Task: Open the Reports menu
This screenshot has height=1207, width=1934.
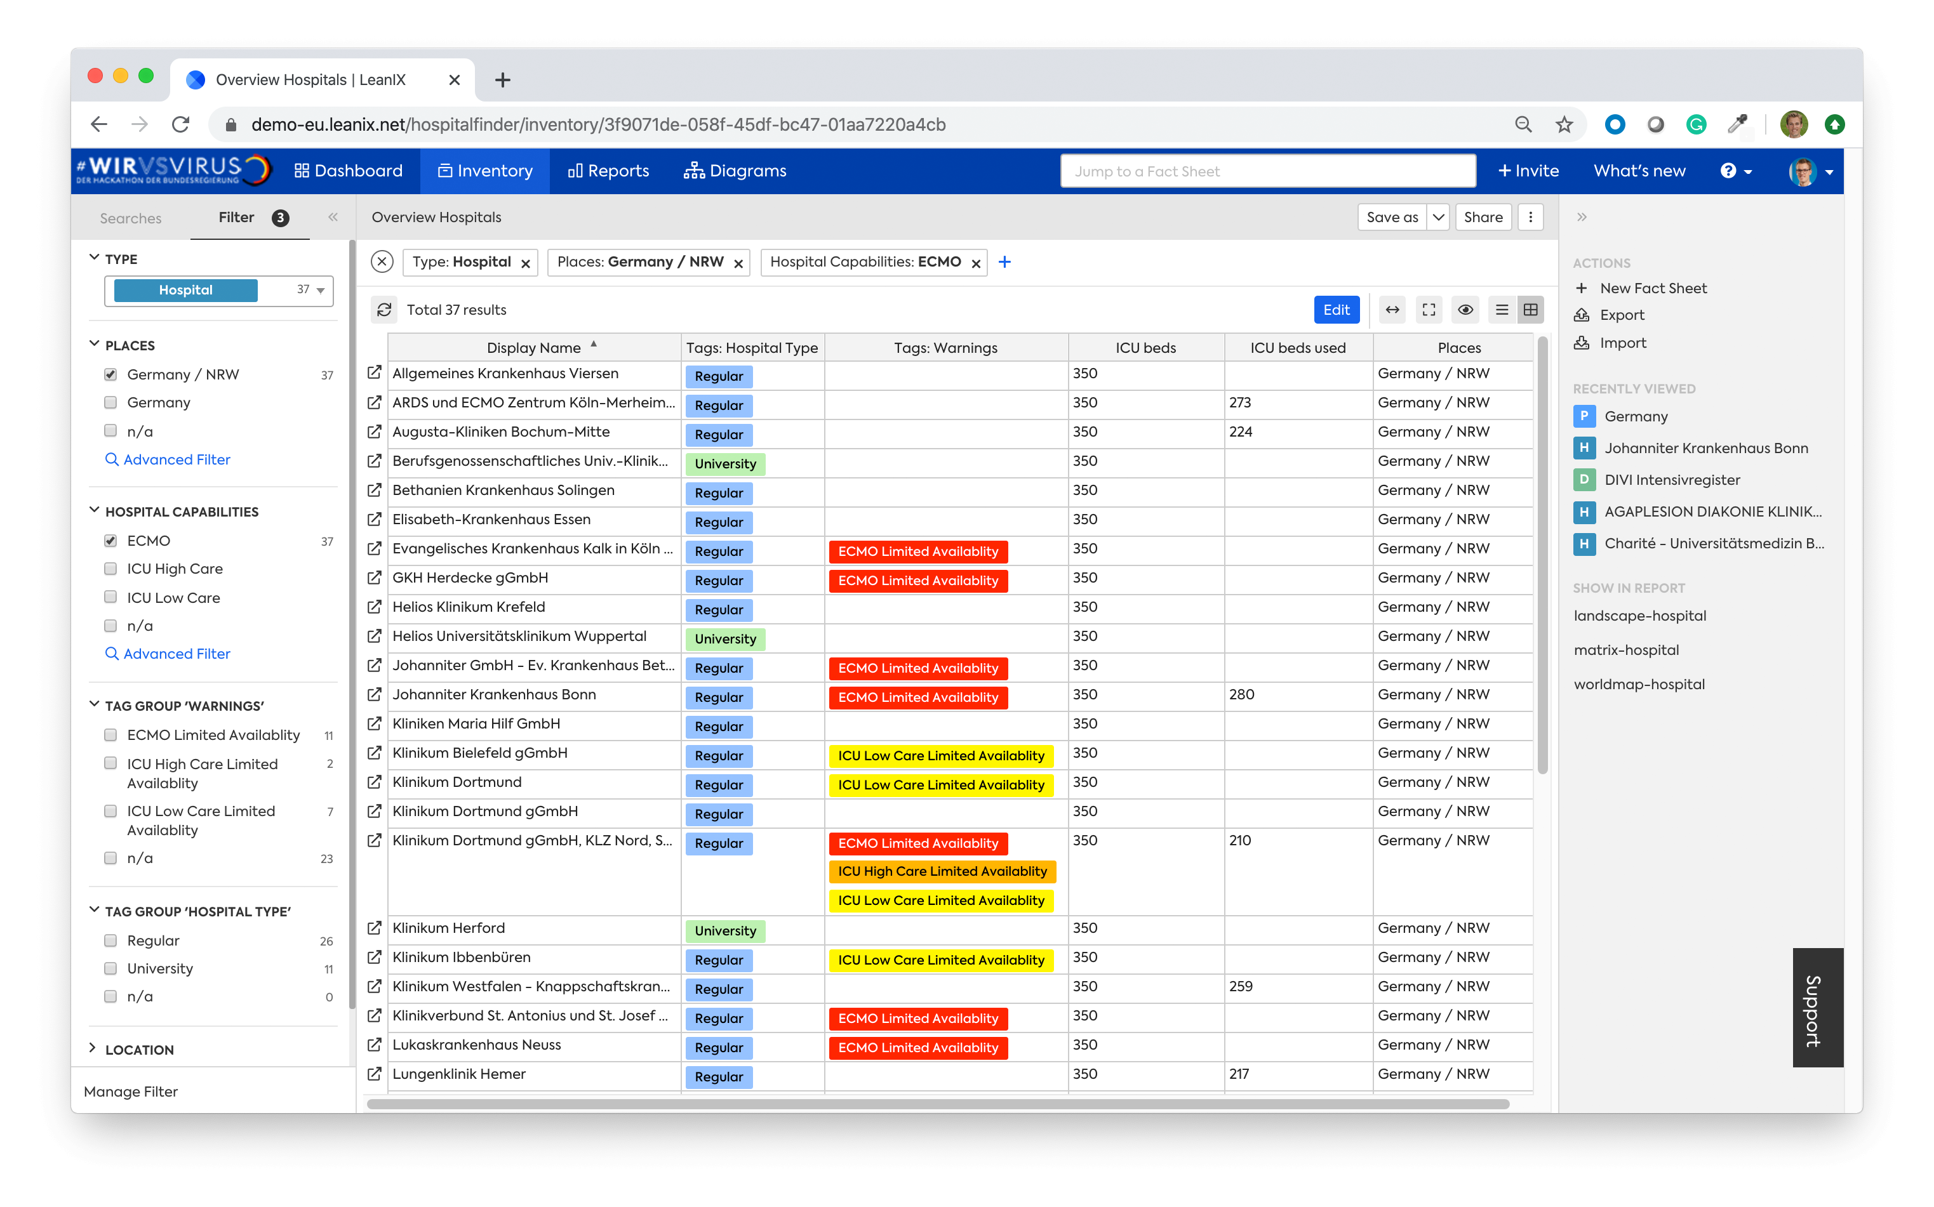Action: point(608,171)
